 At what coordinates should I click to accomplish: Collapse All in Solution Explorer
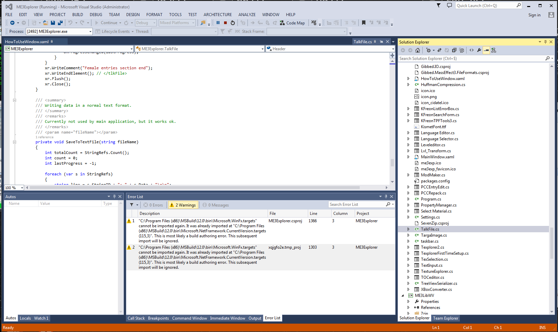click(454, 50)
